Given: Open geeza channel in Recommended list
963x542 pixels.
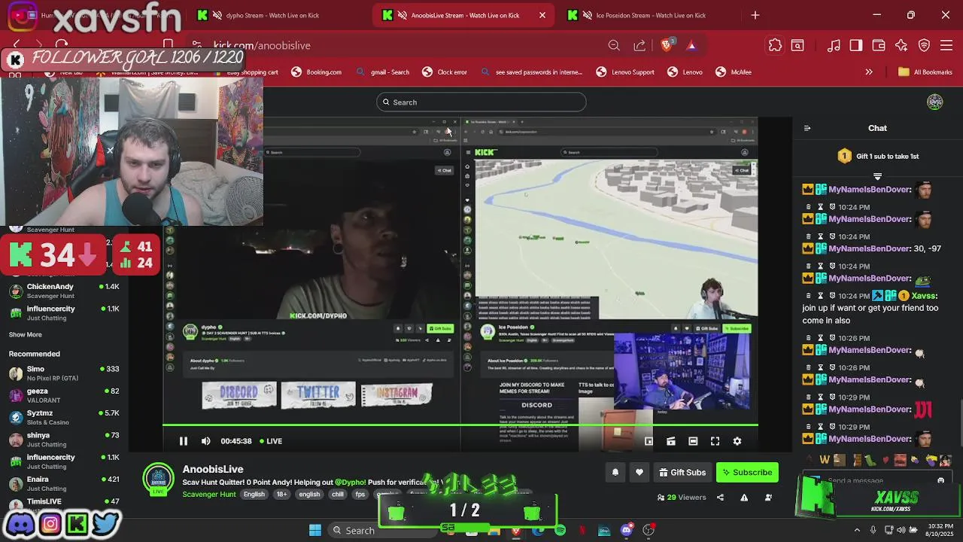Looking at the screenshot, I should pyautogui.click(x=64, y=395).
